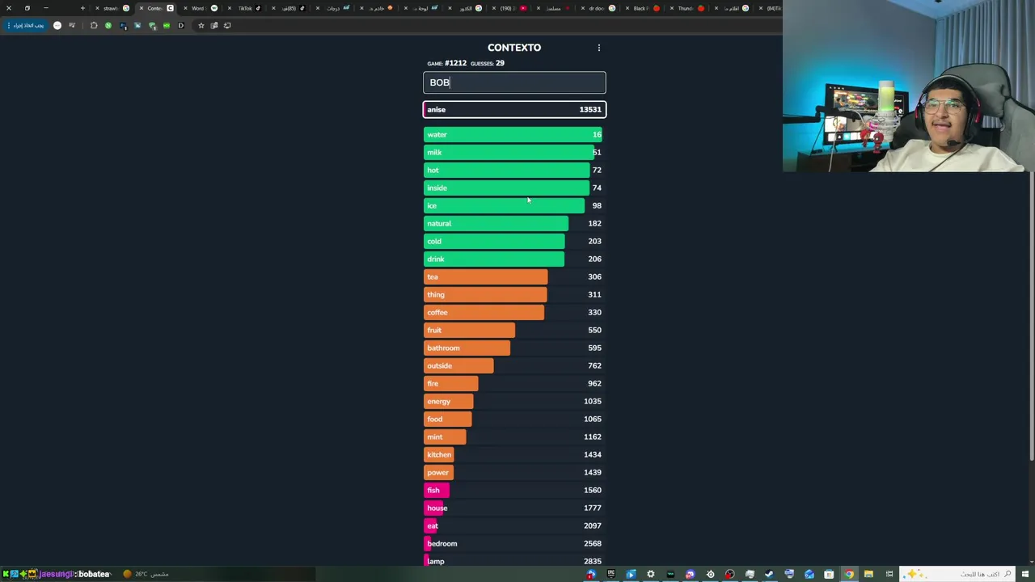The height and width of the screenshot is (582, 1035).
Task: Click the 'kitchen' guess row
Action: point(514,455)
